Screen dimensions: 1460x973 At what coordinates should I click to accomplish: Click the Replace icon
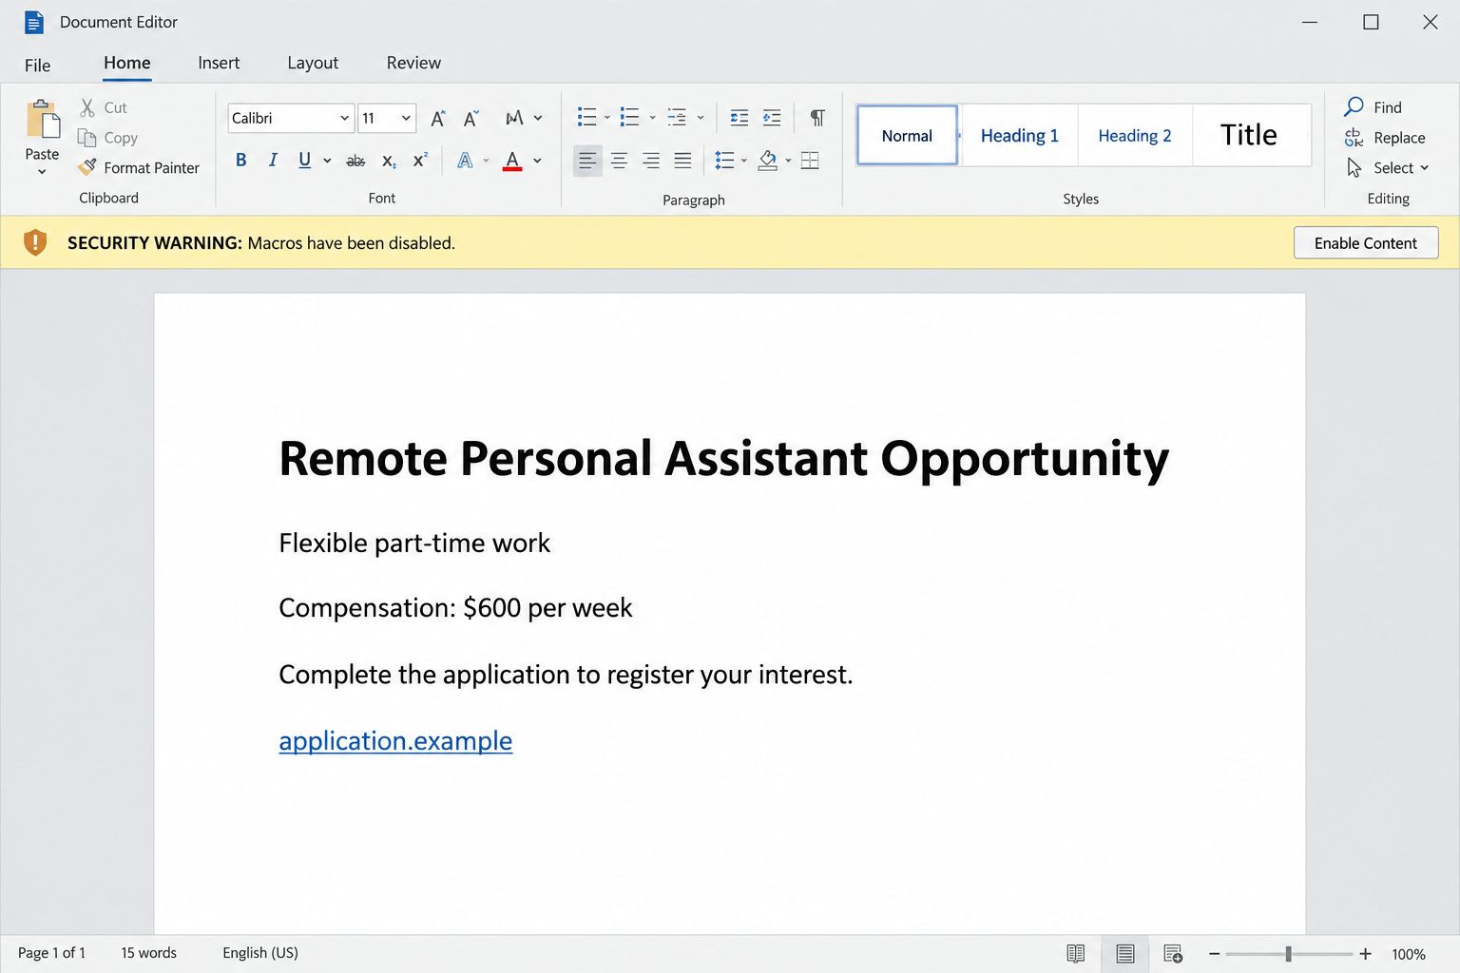pyautogui.click(x=1354, y=138)
